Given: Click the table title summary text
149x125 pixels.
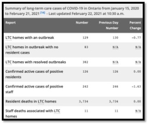Looking at the screenshot, I should click(x=72, y=11).
